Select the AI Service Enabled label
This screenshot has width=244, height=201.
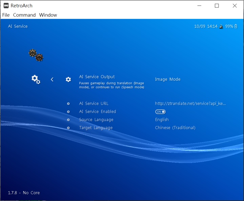coord(98,111)
